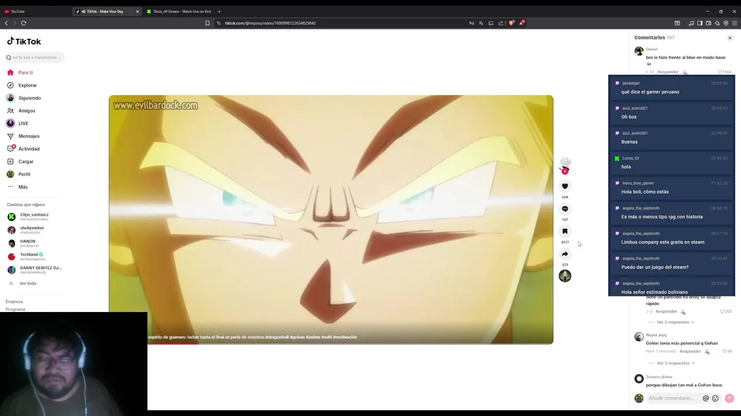Open the music note playlist icon in the toolbar
This screenshot has width=741, height=416.
(691, 23)
